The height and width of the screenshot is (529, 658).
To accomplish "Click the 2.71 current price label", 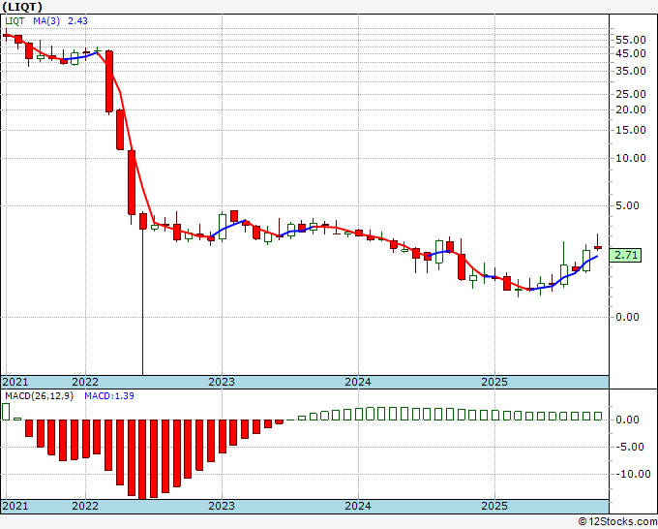I will (x=626, y=255).
